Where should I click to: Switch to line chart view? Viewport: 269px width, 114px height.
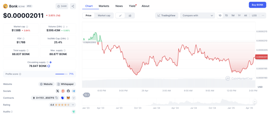pos(120,15)
